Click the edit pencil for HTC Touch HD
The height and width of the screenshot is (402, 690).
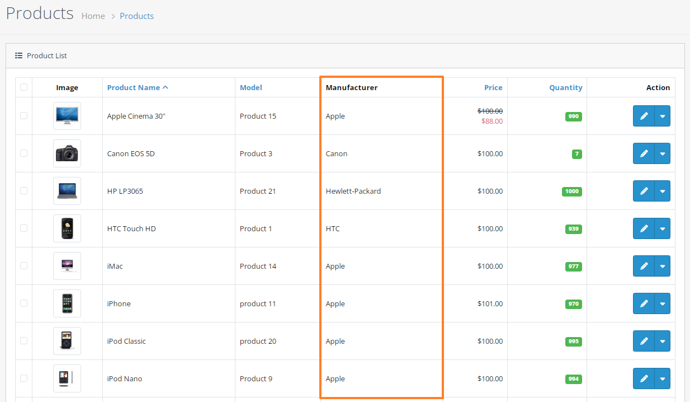tap(644, 228)
